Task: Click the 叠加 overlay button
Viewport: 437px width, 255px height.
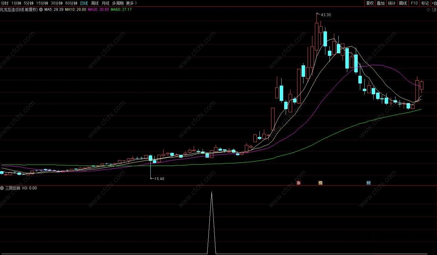Action: (x=381, y=3)
